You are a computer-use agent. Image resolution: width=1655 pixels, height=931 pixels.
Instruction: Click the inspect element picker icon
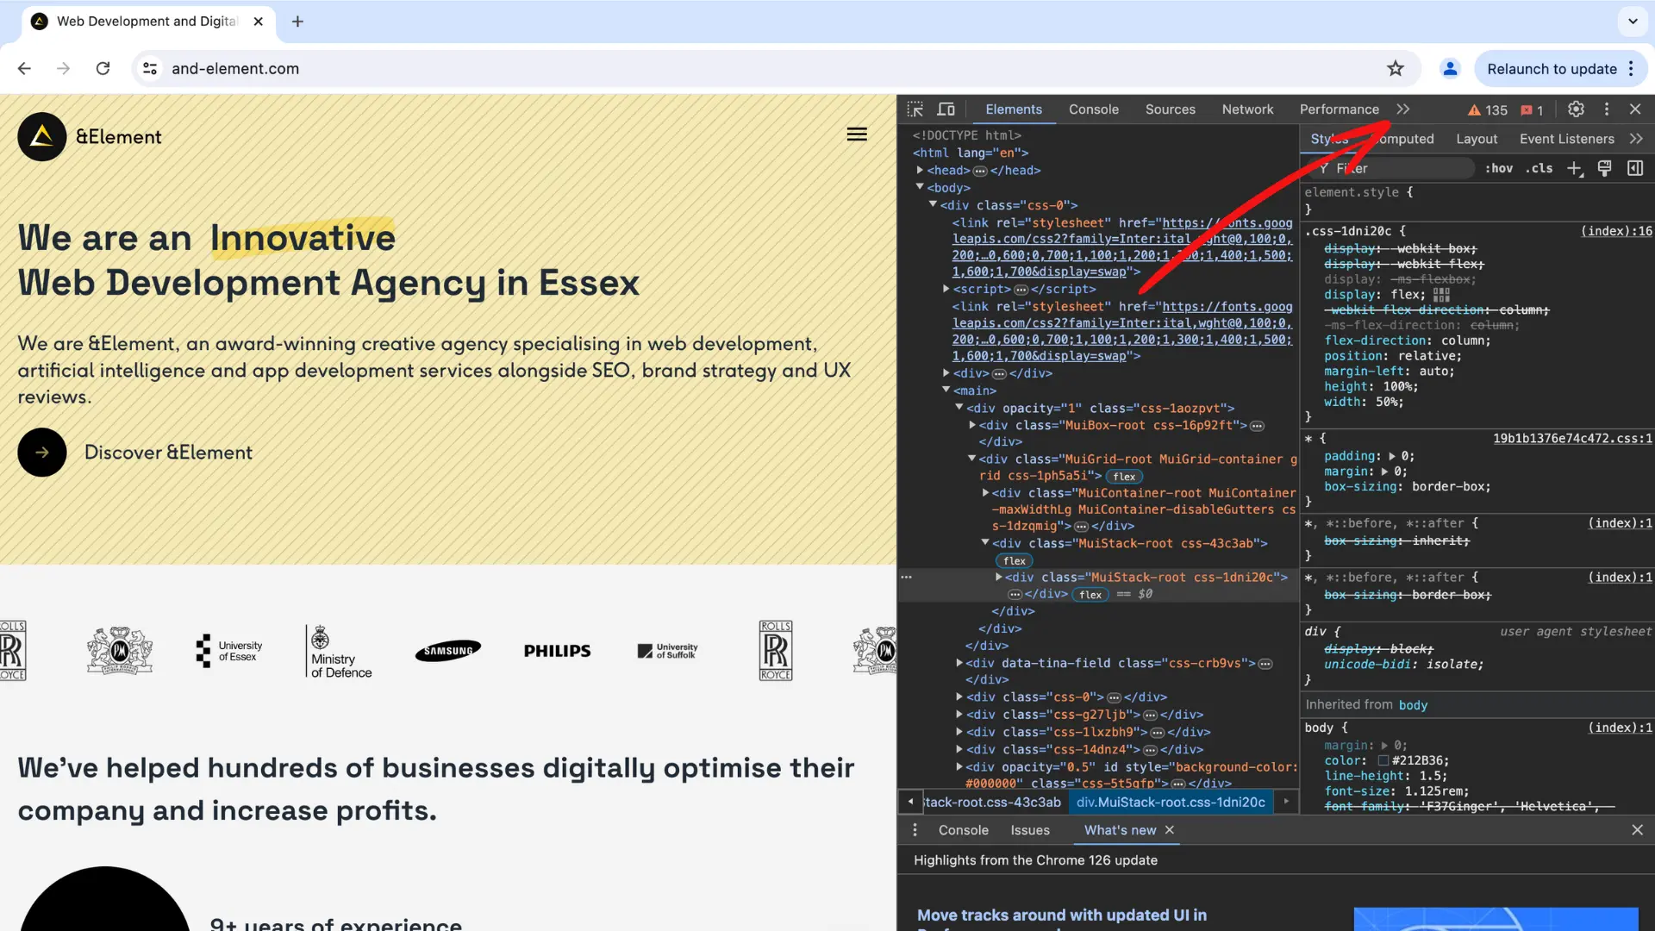click(x=915, y=109)
